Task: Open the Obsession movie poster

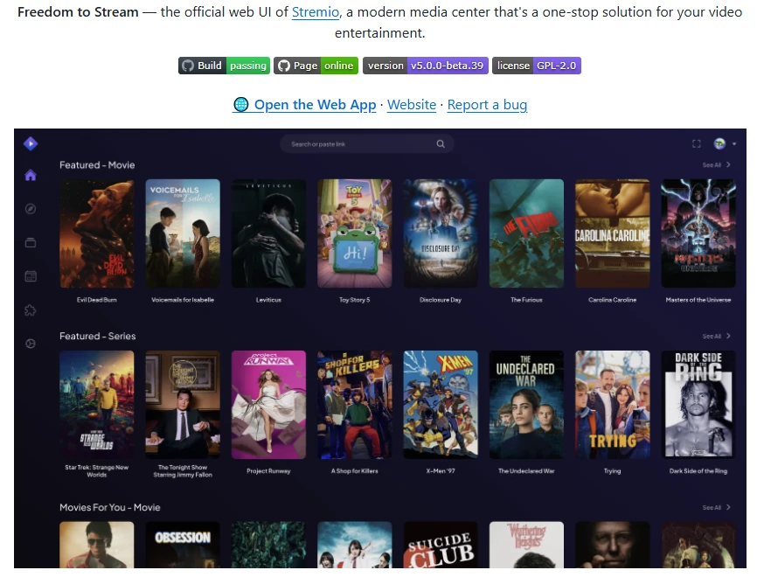Action: pos(183,545)
